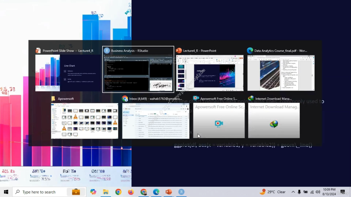Click the 'Business Analysis - RStudio' title
Screen dimensions: 351x197
130,51
